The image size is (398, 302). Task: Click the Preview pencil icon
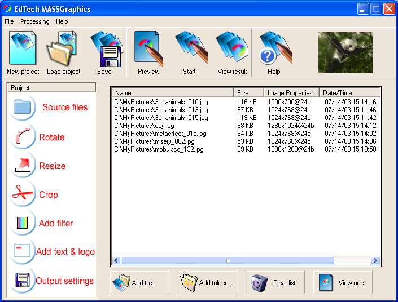click(148, 48)
